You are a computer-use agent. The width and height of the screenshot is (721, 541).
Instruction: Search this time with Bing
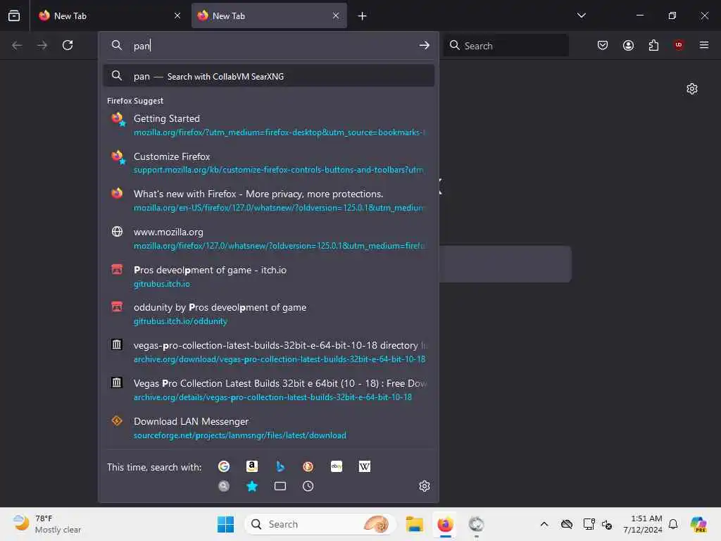click(x=280, y=466)
